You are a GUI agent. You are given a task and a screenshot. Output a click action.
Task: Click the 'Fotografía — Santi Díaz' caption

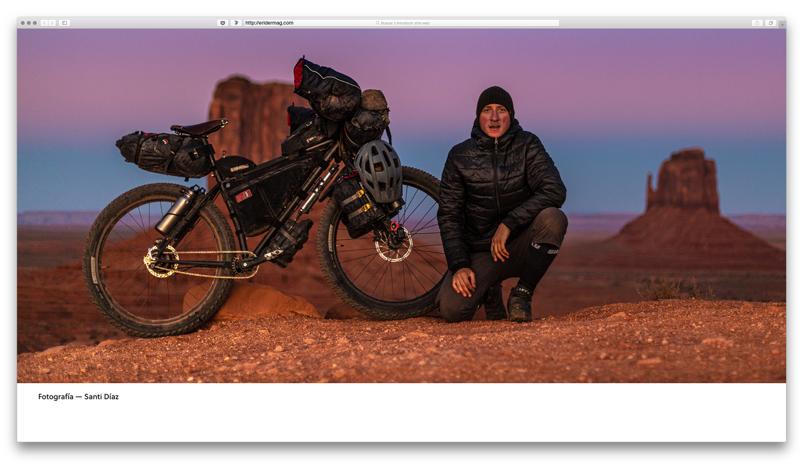(78, 396)
